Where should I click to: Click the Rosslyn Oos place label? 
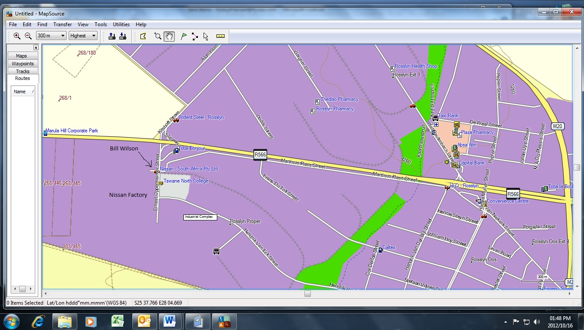pyautogui.click(x=484, y=260)
